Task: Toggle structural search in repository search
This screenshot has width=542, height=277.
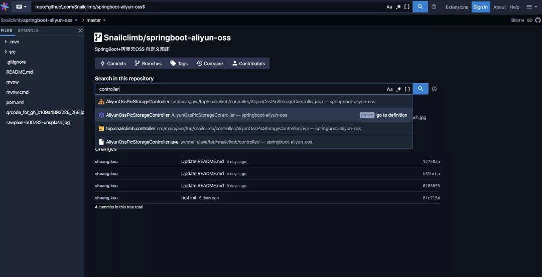Action: click(x=407, y=89)
